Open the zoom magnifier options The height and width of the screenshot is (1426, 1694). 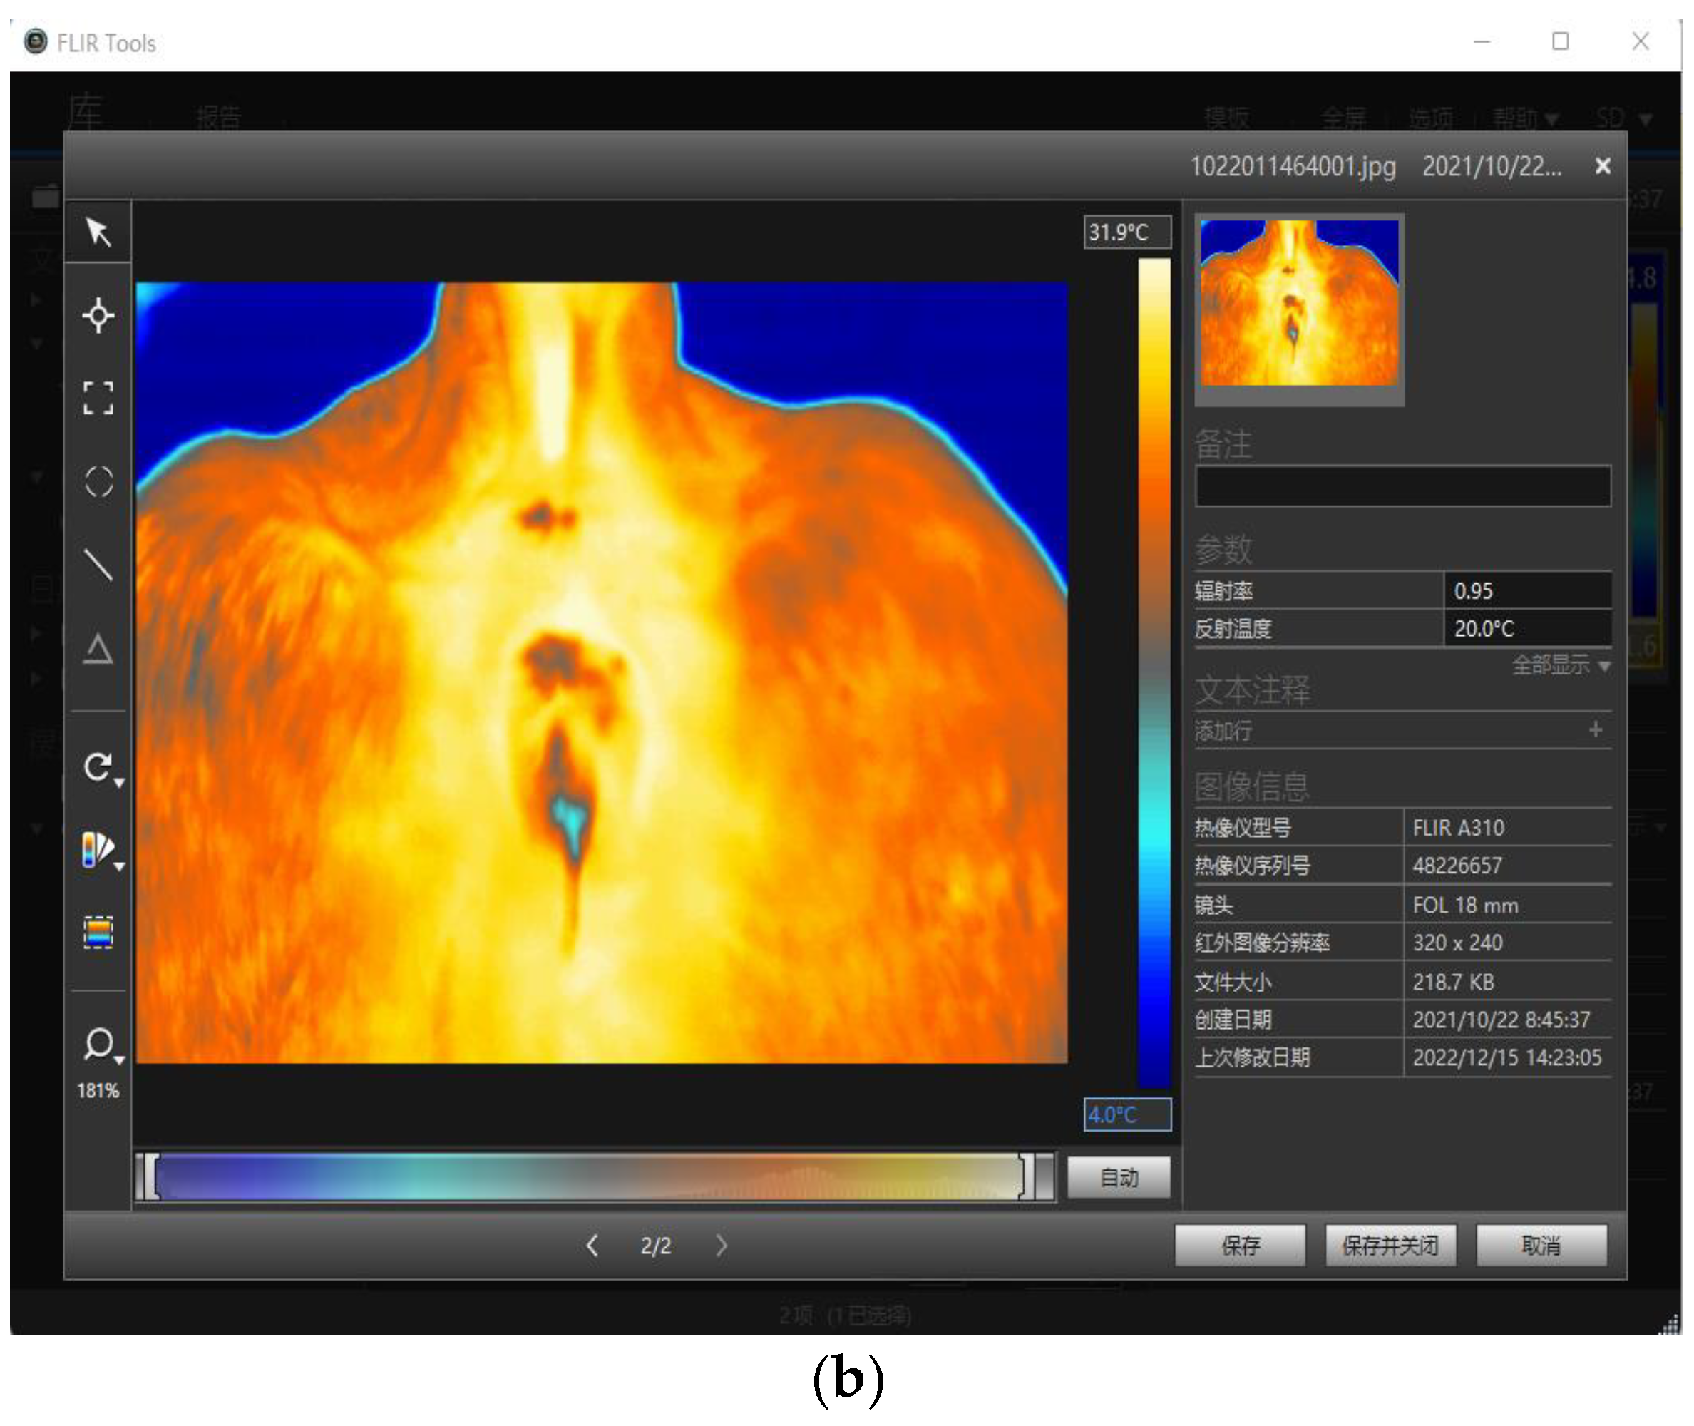coord(99,1045)
